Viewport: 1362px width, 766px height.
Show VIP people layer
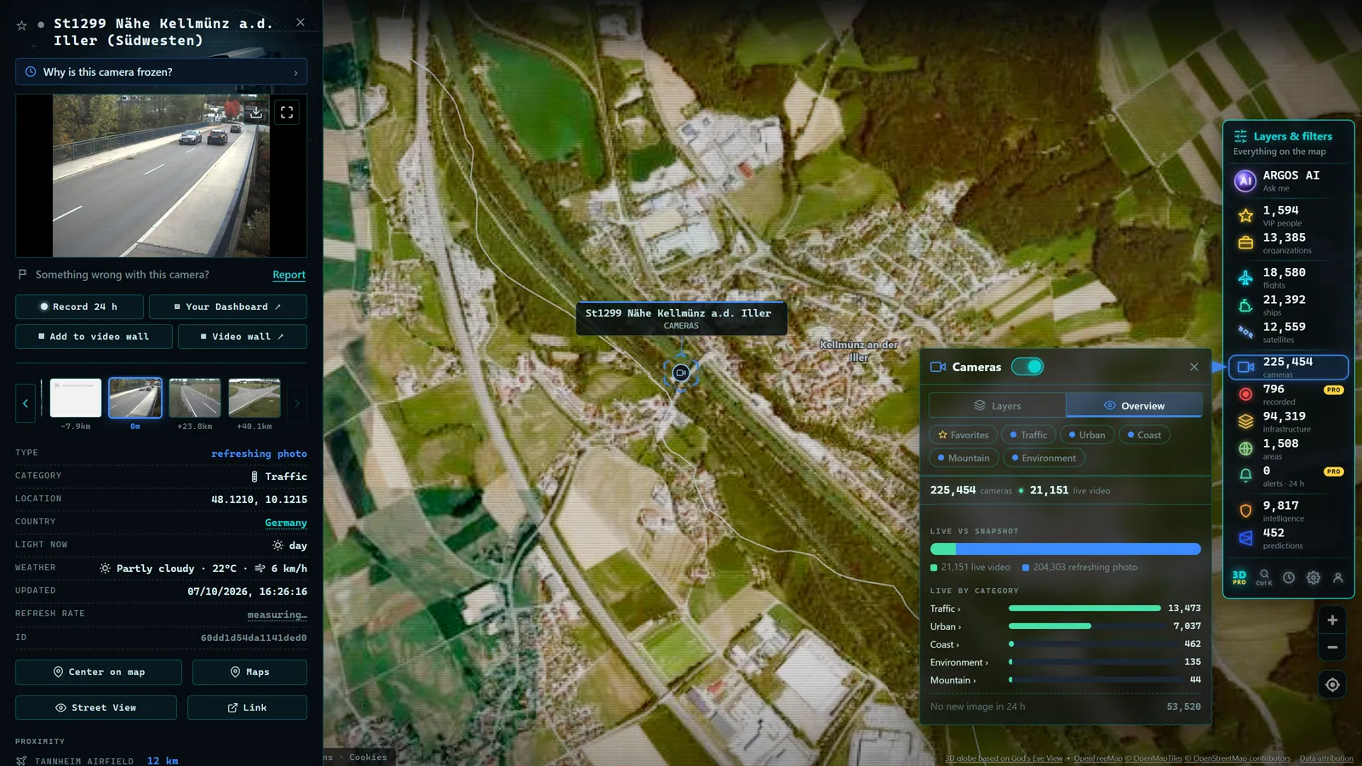click(x=1288, y=215)
